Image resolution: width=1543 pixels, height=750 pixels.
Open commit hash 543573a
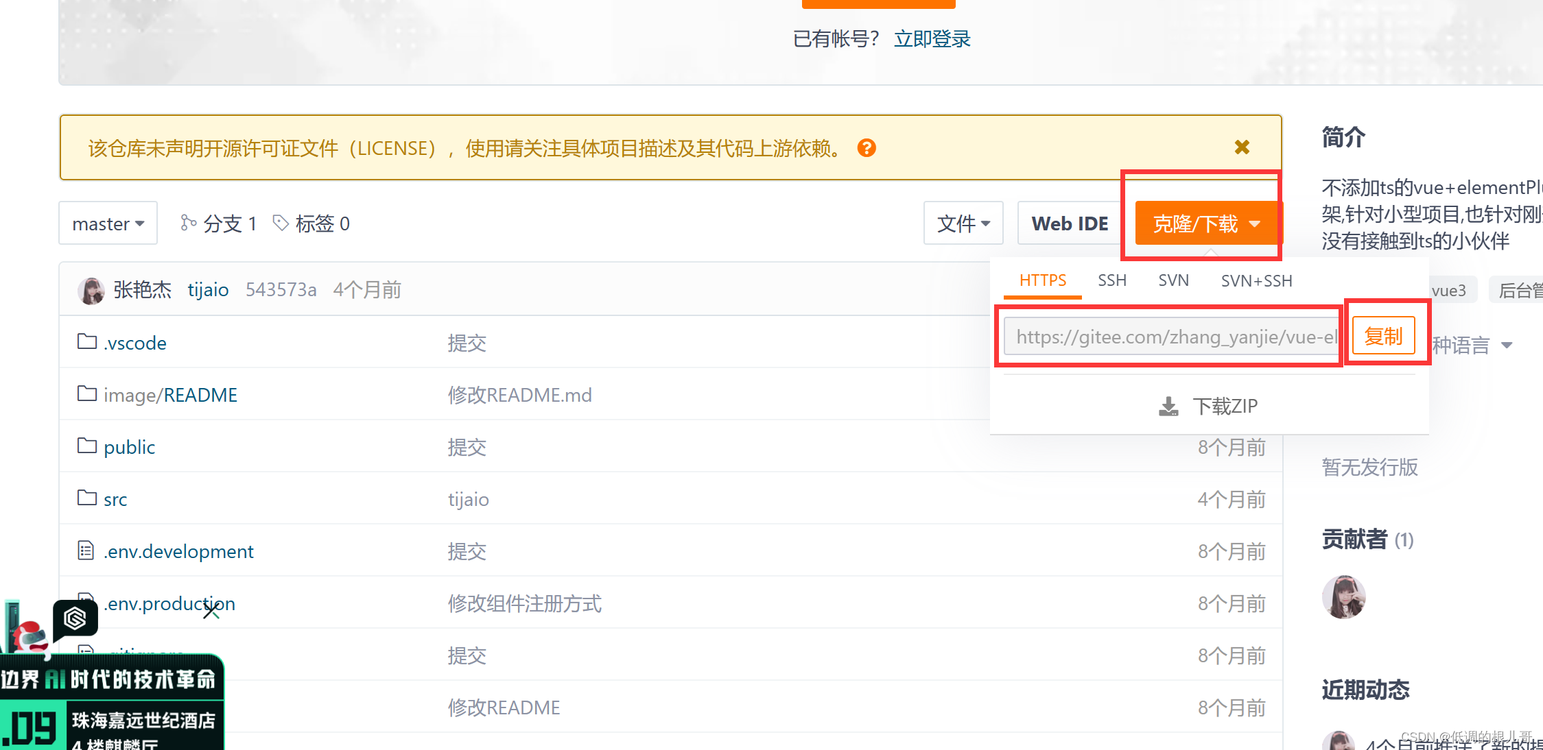(281, 290)
